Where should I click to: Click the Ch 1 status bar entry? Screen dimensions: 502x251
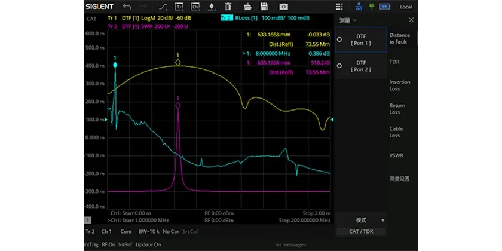(x=106, y=231)
